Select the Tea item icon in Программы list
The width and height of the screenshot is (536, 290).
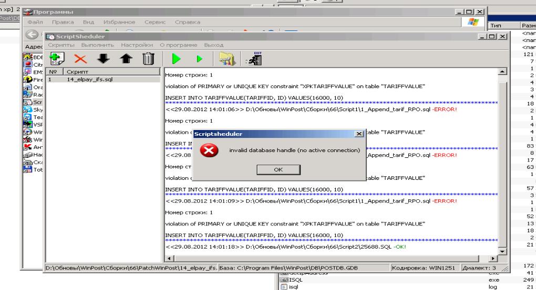27,117
